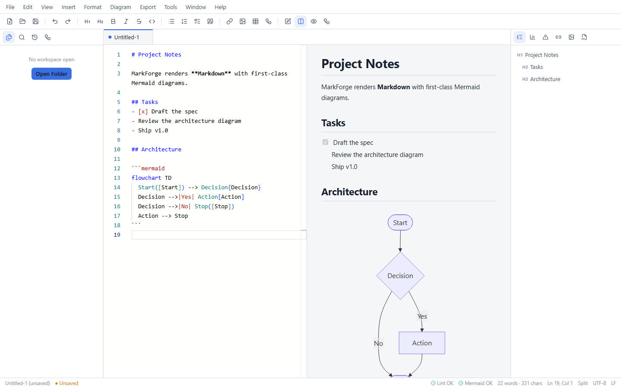Click the UTF-8 encoding in the status bar
The width and height of the screenshot is (621, 388).
[x=599, y=383]
